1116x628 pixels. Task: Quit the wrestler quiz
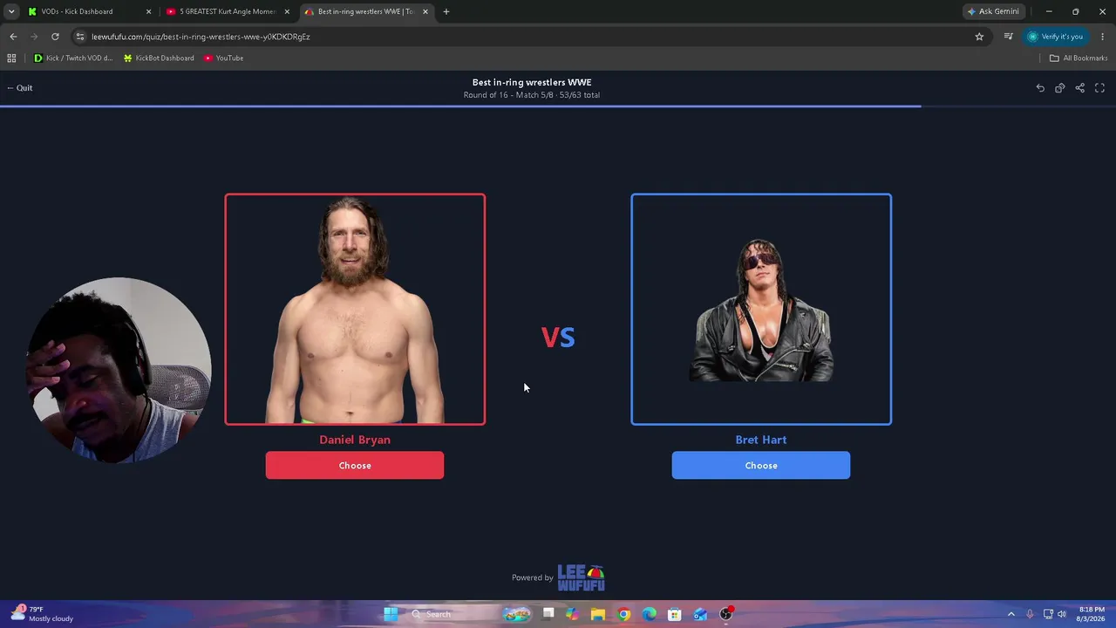click(19, 88)
